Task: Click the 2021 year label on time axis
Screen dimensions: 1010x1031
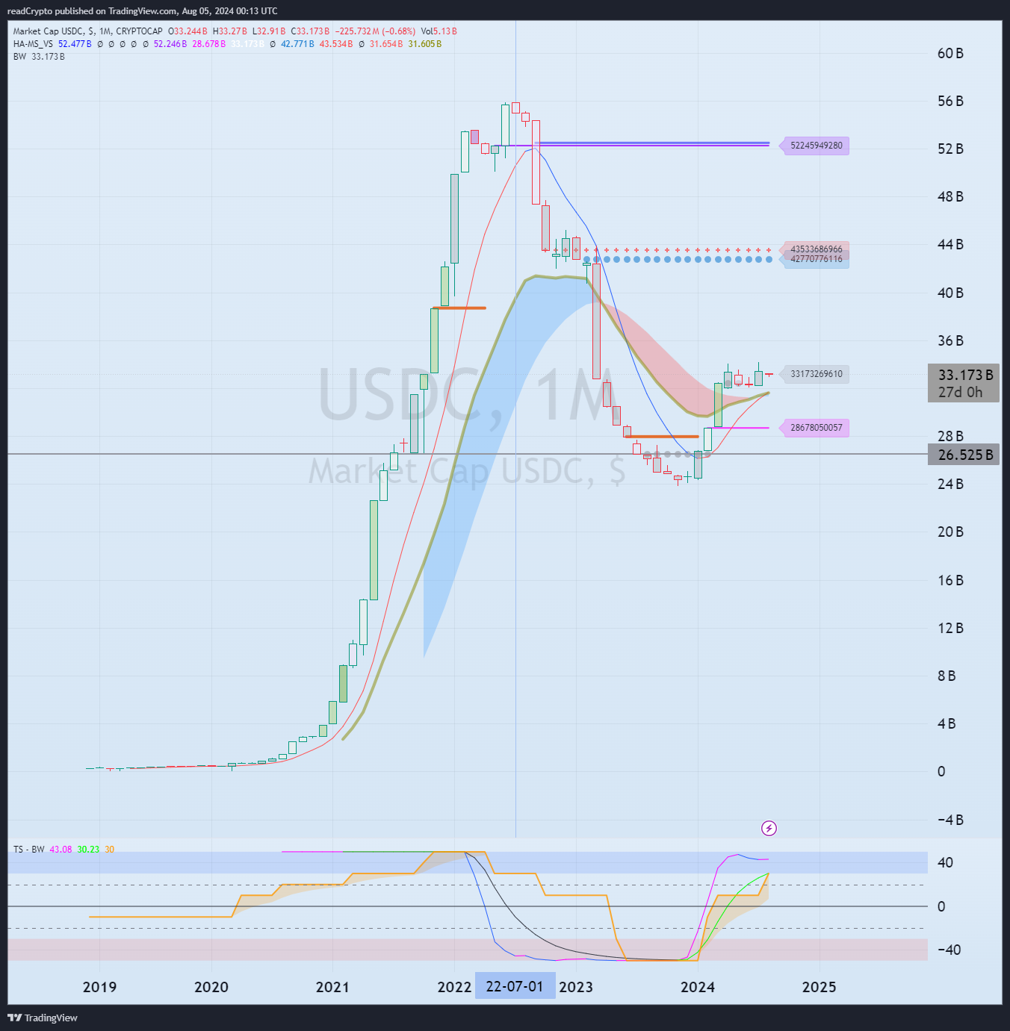Action: 332,987
